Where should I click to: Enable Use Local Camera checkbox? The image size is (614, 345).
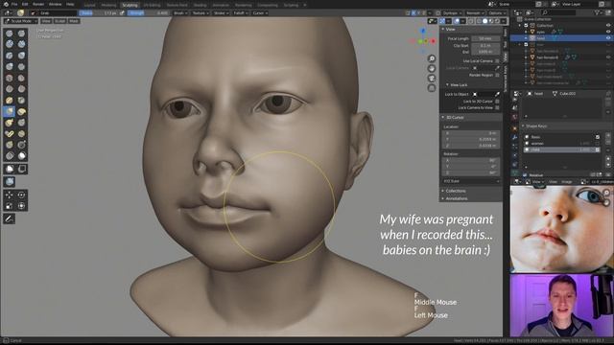[497, 61]
